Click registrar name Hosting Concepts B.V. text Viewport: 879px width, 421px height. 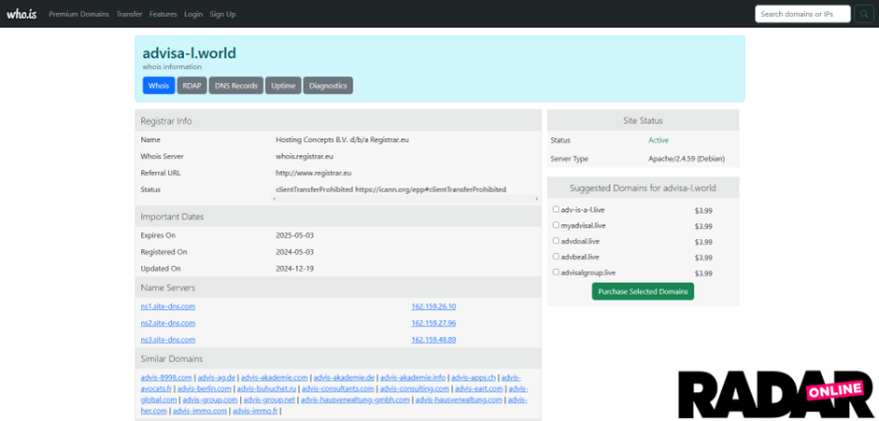point(342,139)
